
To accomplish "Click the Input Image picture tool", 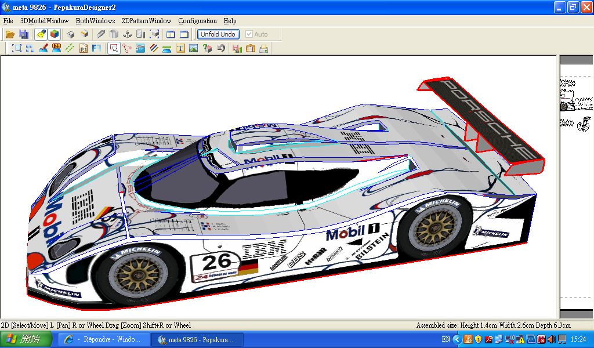I will pos(194,49).
